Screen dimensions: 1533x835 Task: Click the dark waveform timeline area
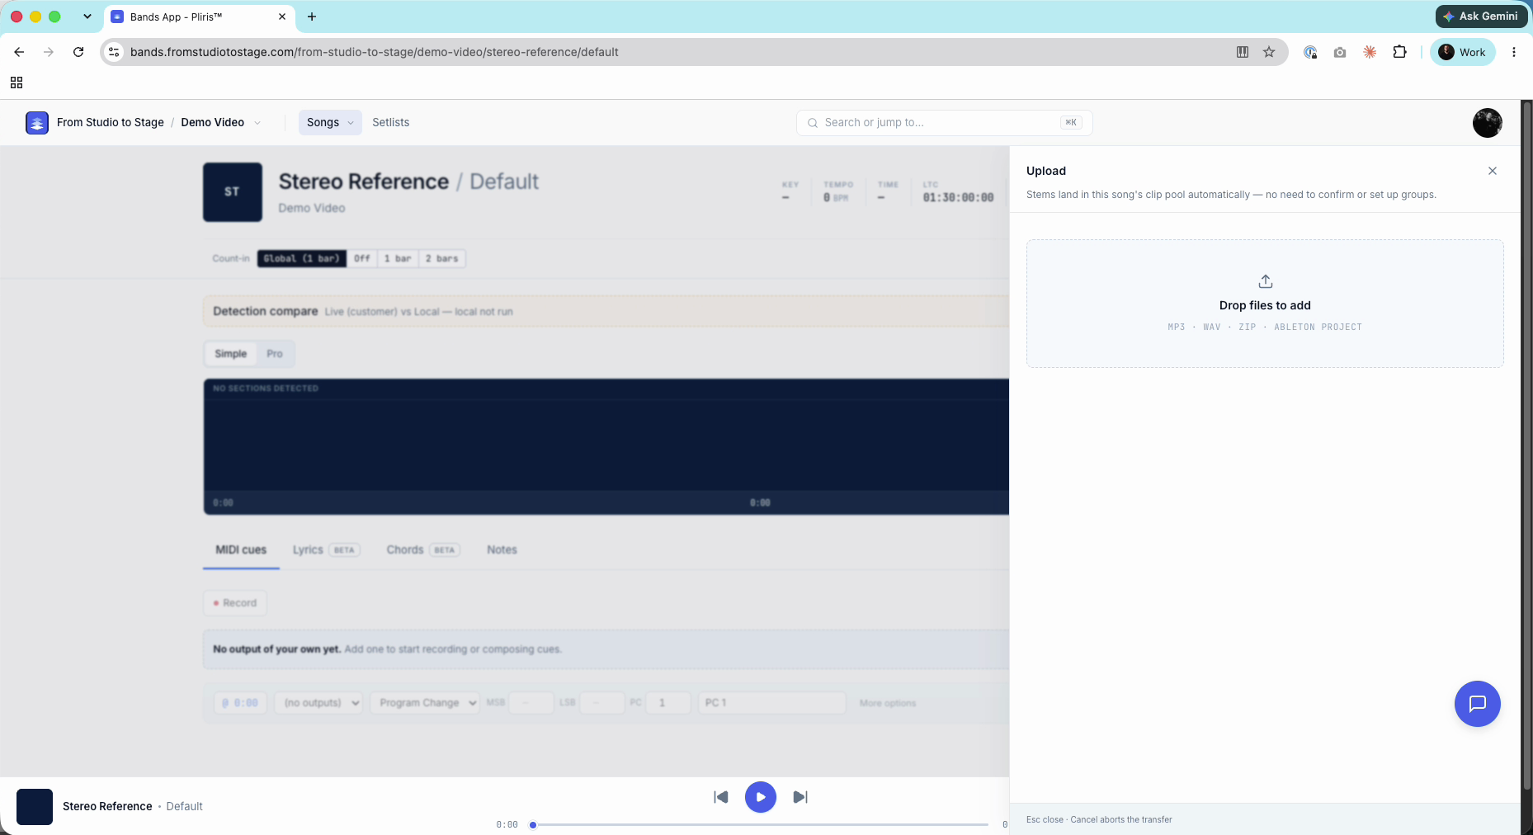pos(606,446)
